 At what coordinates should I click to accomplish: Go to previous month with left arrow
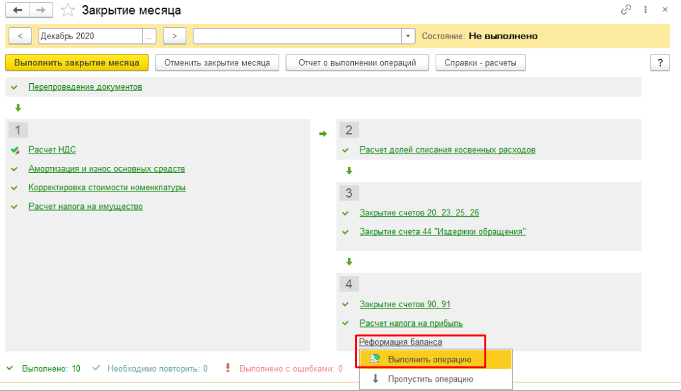tap(20, 36)
